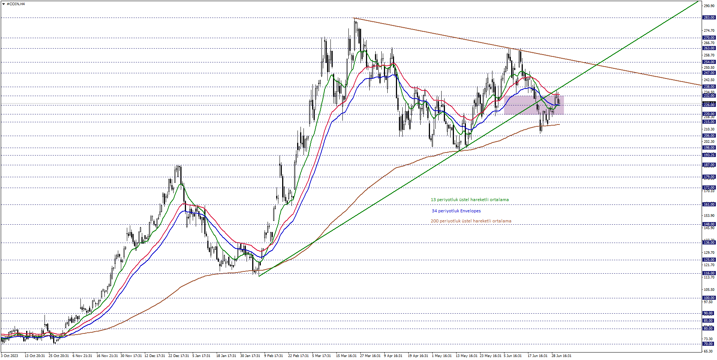The width and height of the screenshot is (717, 360).
Task: Click the '13 periyotluk üstel hareketli ortalama' label
Action: [470, 200]
